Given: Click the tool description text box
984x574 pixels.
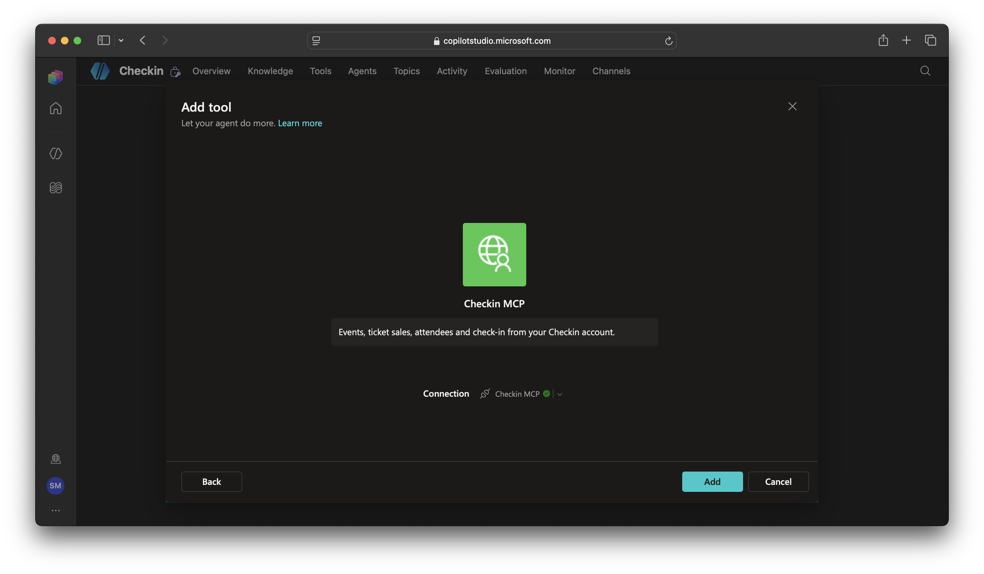Looking at the screenshot, I should [494, 332].
